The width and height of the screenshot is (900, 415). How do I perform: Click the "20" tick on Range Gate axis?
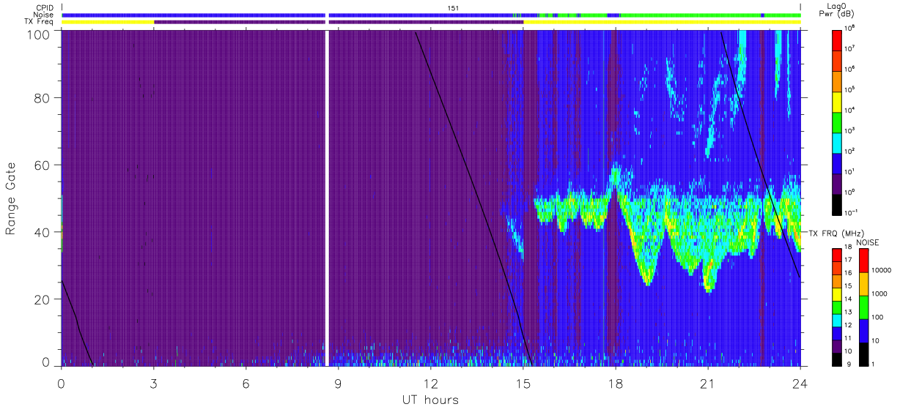[x=44, y=299]
